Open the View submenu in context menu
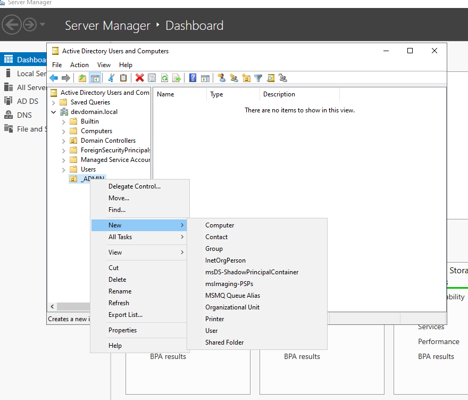 [x=140, y=252]
